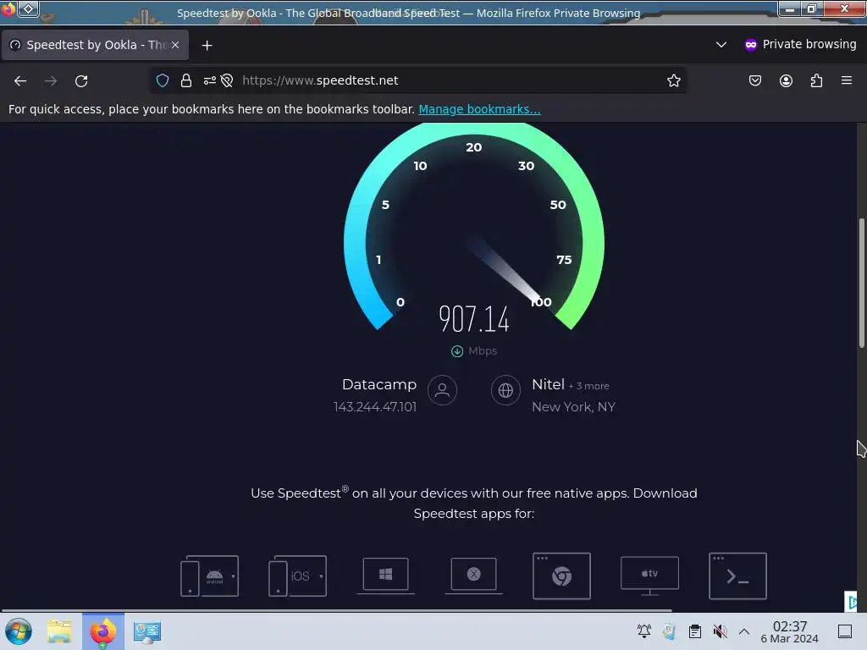The height and width of the screenshot is (650, 867).
Task: Go back to the previous page
Action: pyautogui.click(x=20, y=80)
